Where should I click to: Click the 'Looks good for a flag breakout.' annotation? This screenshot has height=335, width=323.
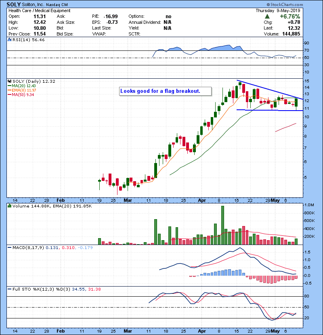pos(166,91)
